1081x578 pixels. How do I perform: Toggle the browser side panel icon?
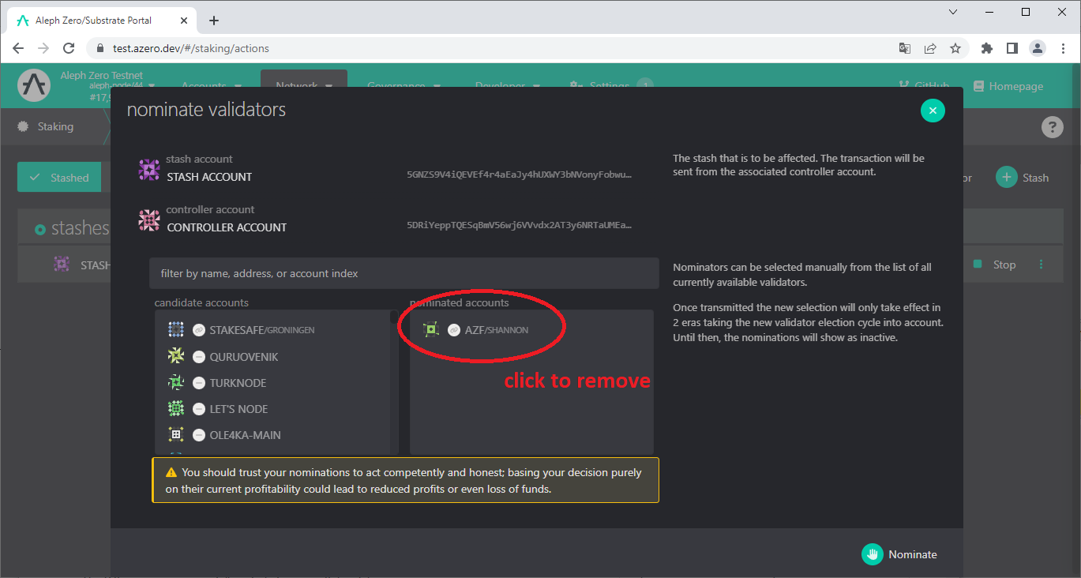[1012, 48]
